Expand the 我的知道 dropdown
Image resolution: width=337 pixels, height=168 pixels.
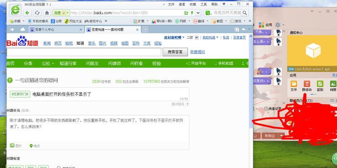pos(217,37)
